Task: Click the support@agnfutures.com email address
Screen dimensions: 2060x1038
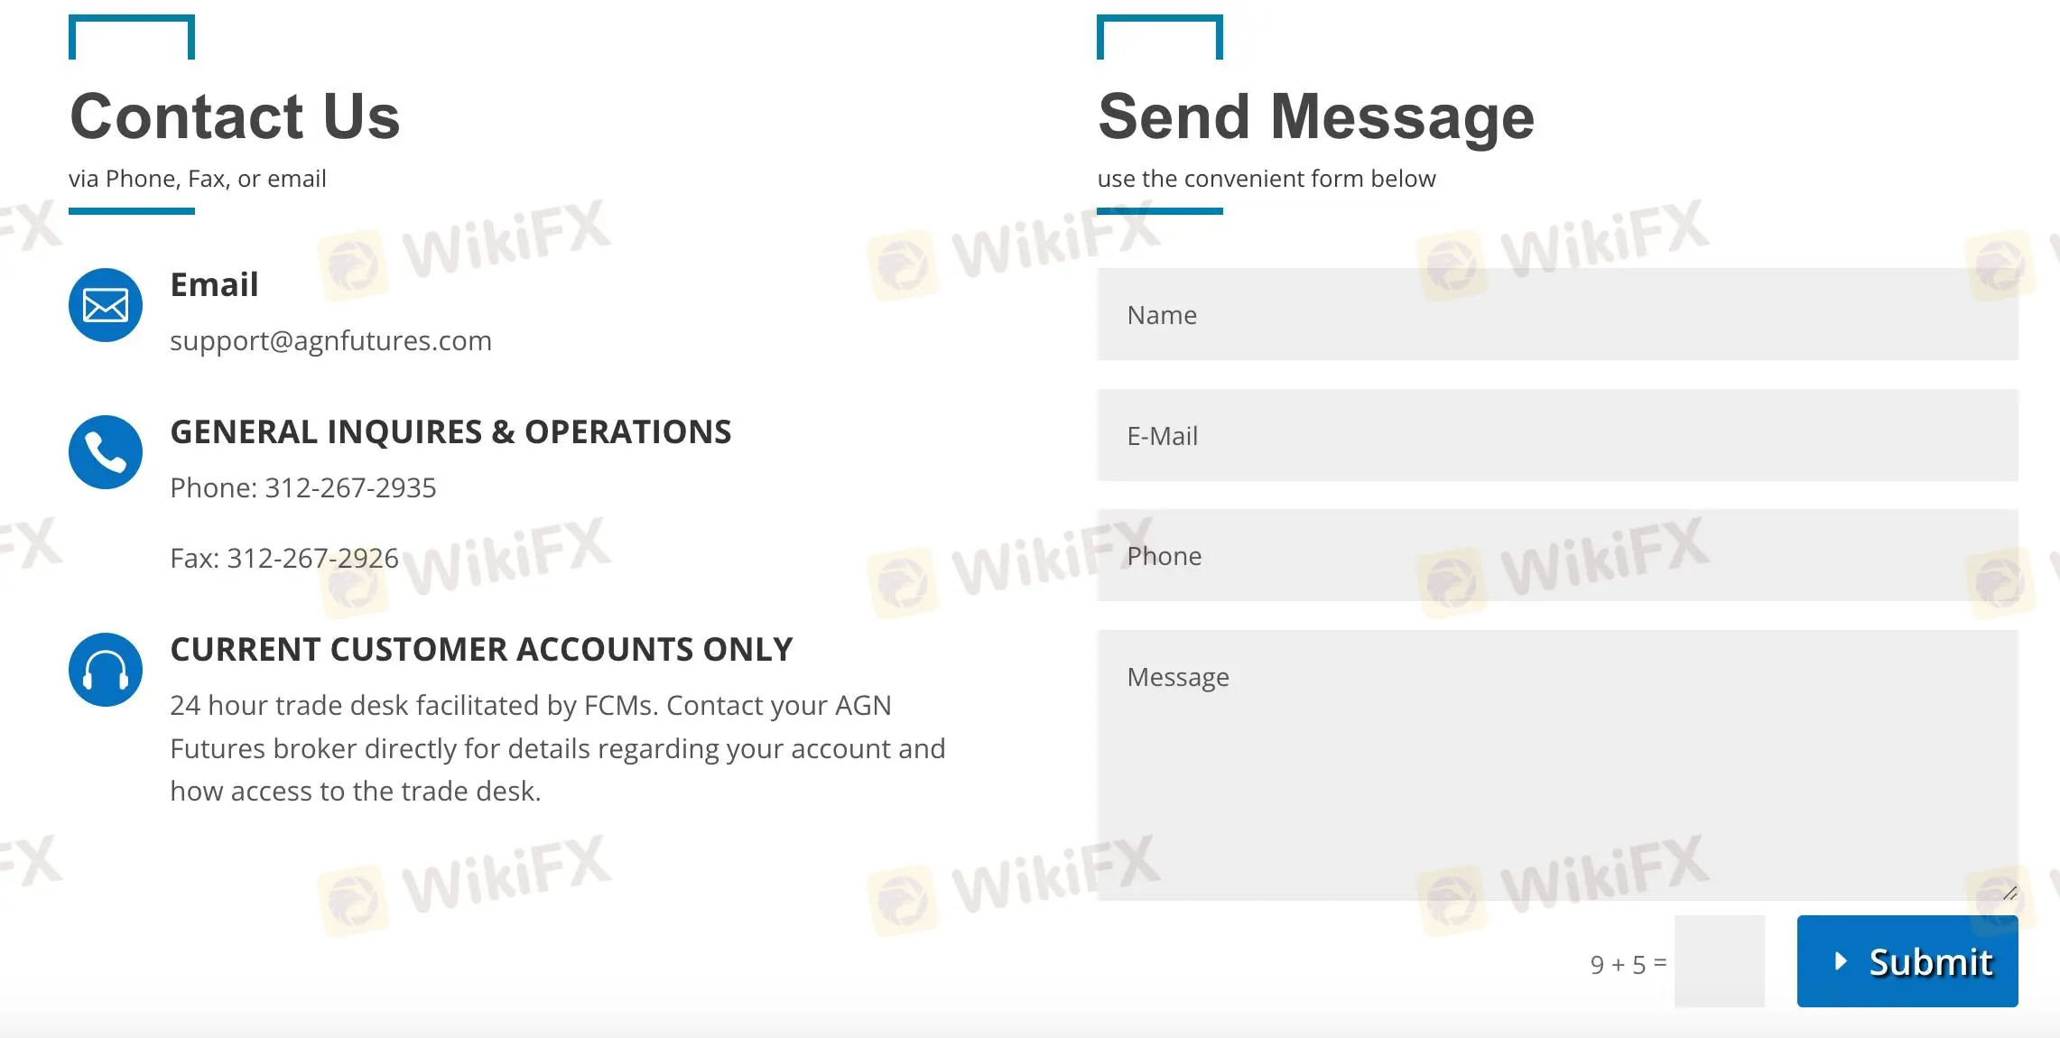Action: (331, 341)
